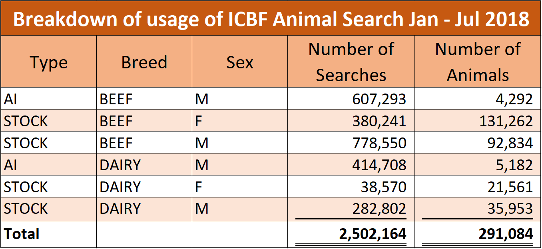
Task: Select the Breed column header
Action: pyautogui.click(x=144, y=62)
